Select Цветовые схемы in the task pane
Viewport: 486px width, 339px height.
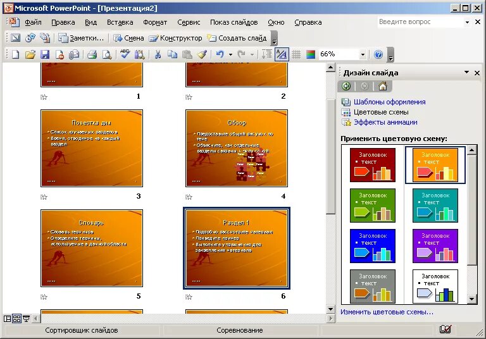[381, 112]
